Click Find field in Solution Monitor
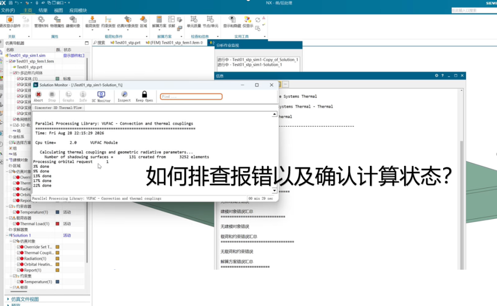Viewport: 497px width, 306px height. pyautogui.click(x=191, y=96)
